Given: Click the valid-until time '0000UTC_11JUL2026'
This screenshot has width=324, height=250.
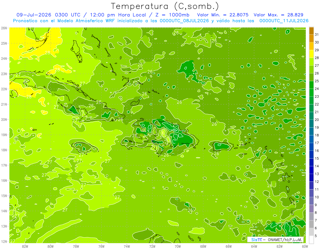Looking at the screenshot, I should coord(284,20).
